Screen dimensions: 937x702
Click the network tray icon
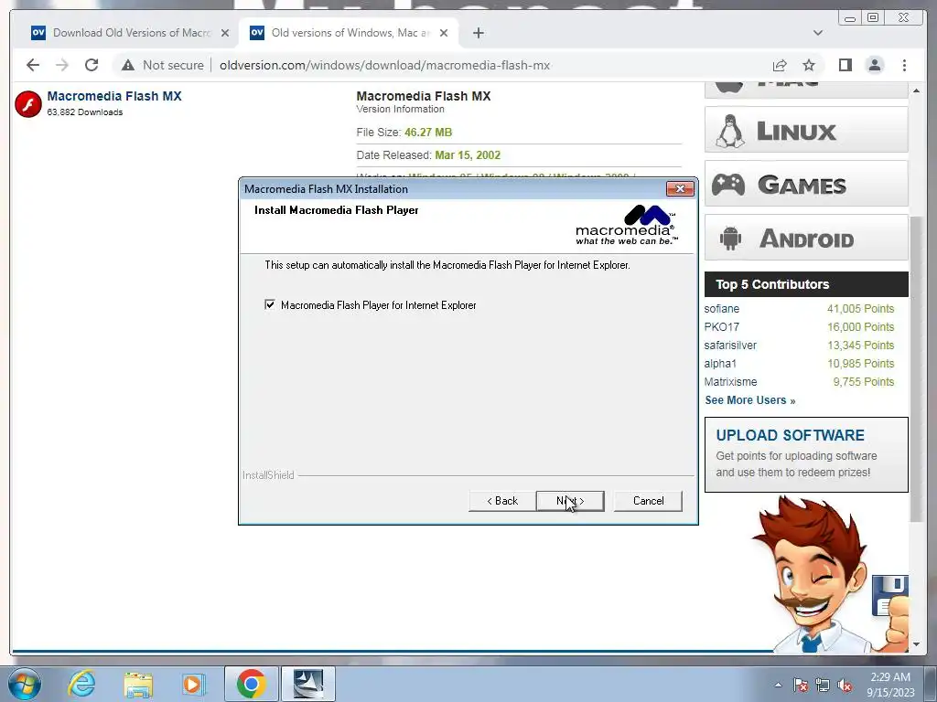click(823, 686)
